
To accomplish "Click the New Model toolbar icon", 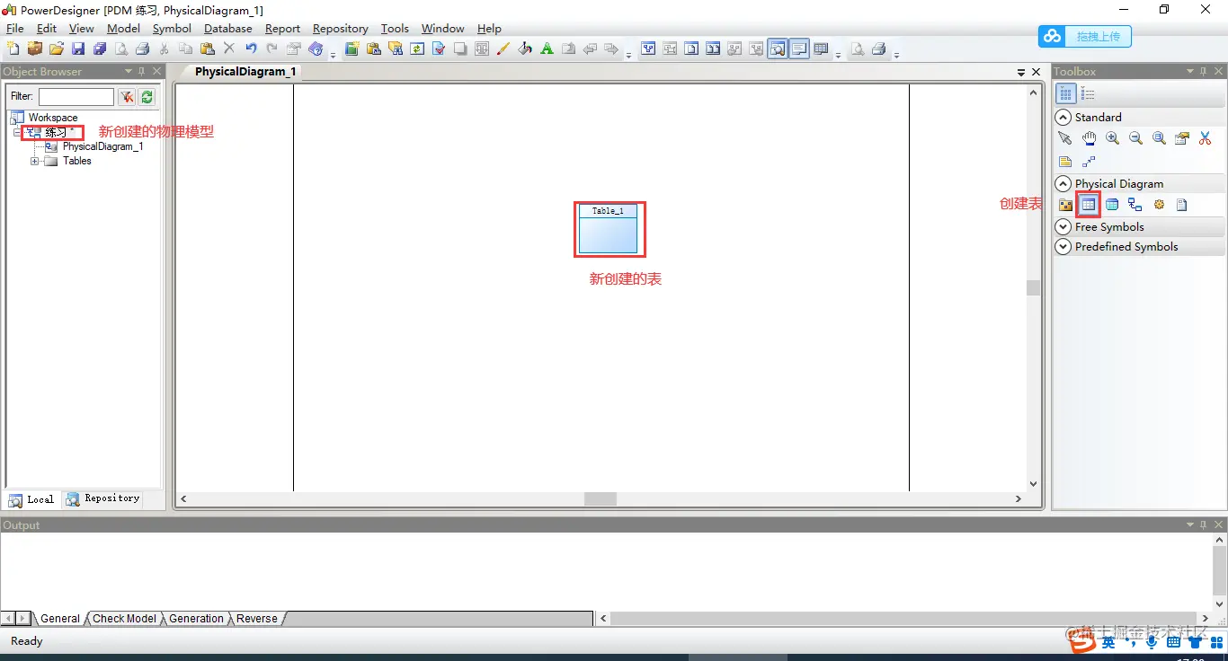I will coord(13,48).
